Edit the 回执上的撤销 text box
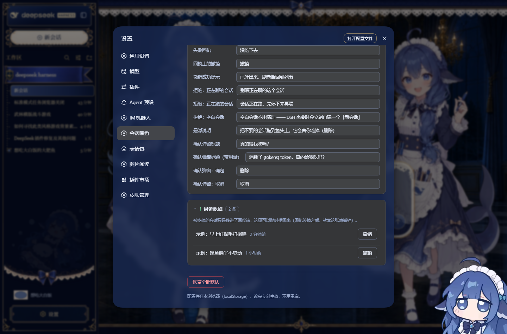Viewport: 507px width, 334px height. [308, 64]
